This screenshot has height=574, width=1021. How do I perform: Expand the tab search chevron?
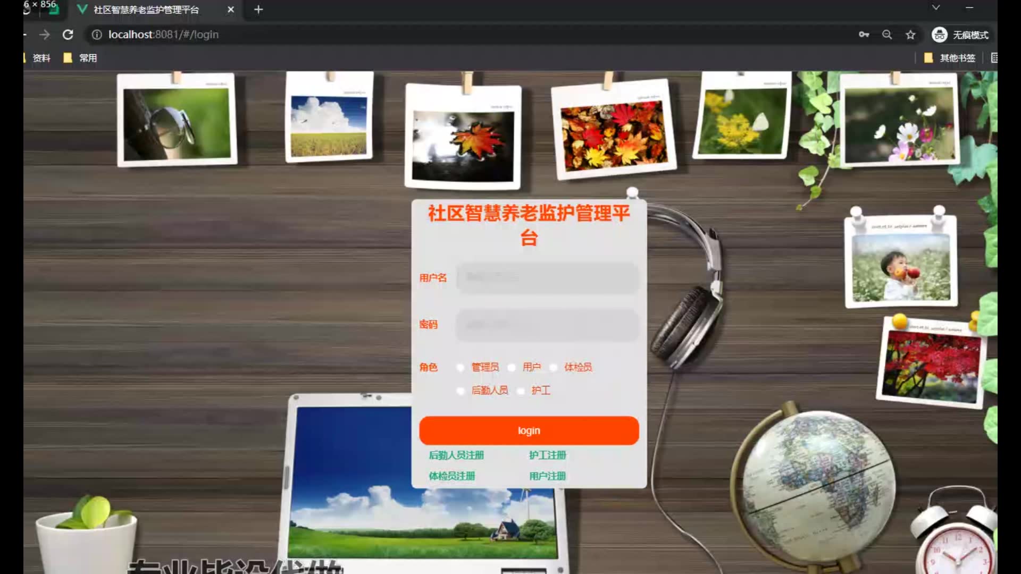936,7
